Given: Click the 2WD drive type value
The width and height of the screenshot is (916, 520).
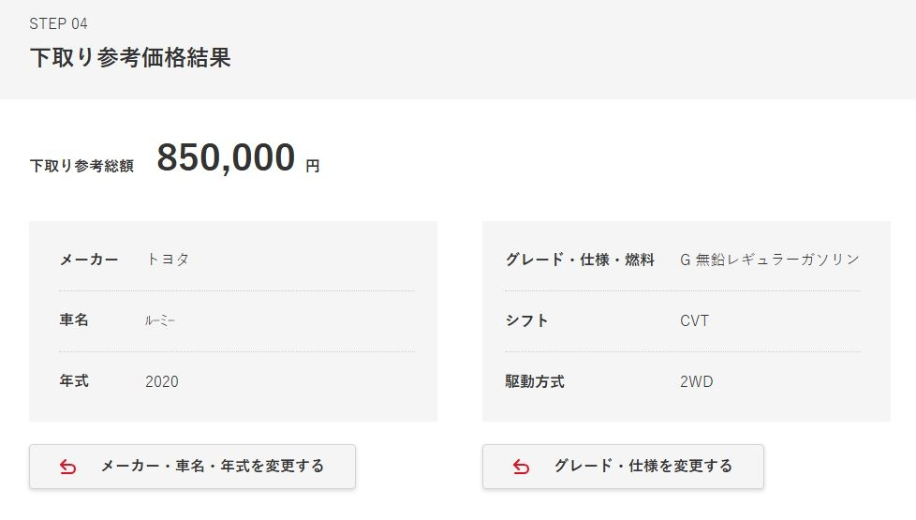Looking at the screenshot, I should (697, 381).
